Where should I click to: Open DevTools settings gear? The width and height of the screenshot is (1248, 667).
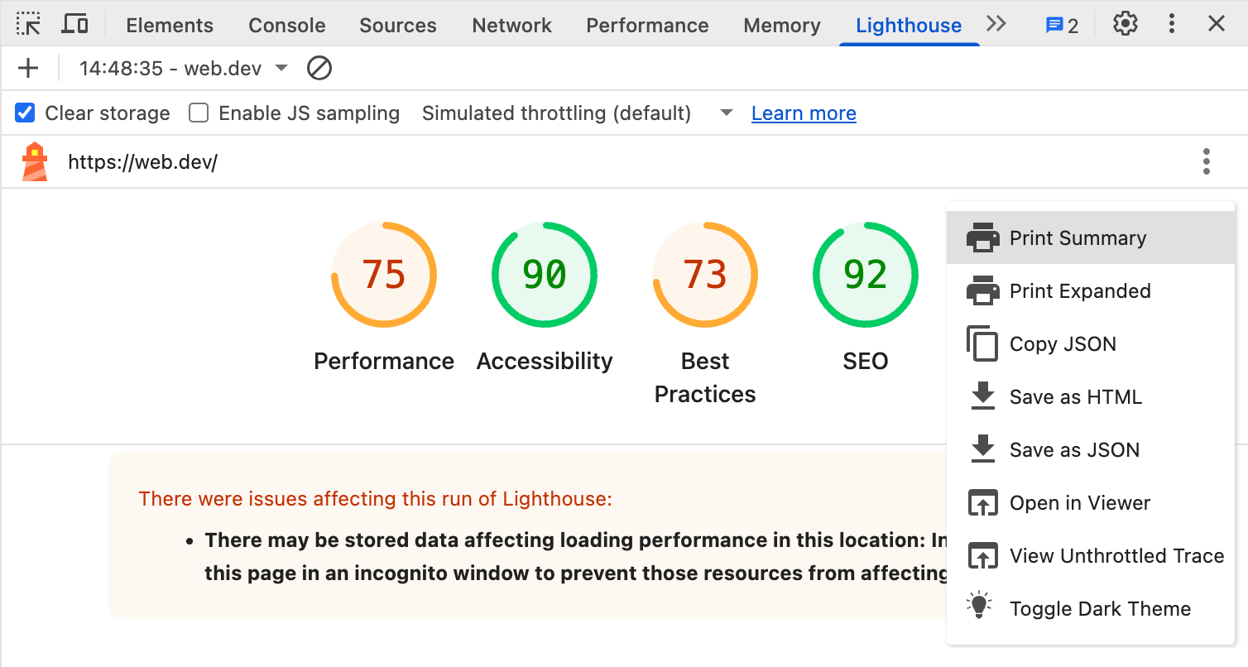click(1125, 24)
